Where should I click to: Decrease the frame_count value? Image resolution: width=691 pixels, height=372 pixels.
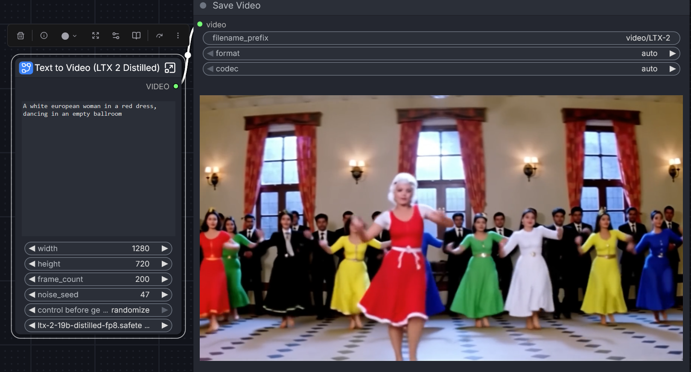32,279
